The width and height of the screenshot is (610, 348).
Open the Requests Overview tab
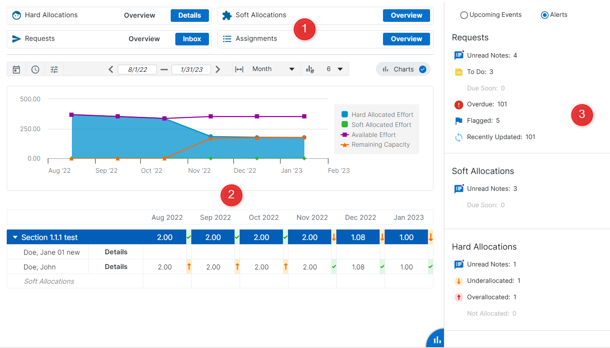144,39
